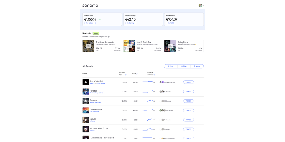
Task: Open the View Earnings link
Action: [131, 23]
